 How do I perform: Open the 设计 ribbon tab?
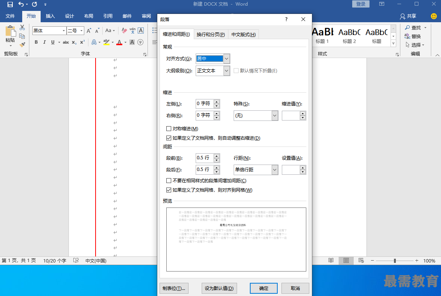coord(70,16)
